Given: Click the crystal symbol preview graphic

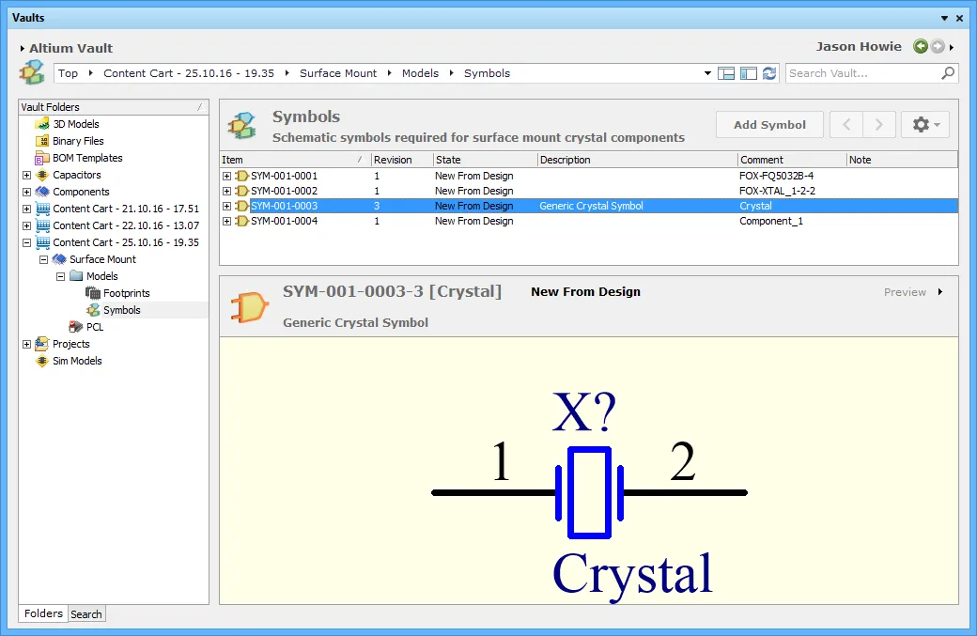Looking at the screenshot, I should tap(589, 492).
